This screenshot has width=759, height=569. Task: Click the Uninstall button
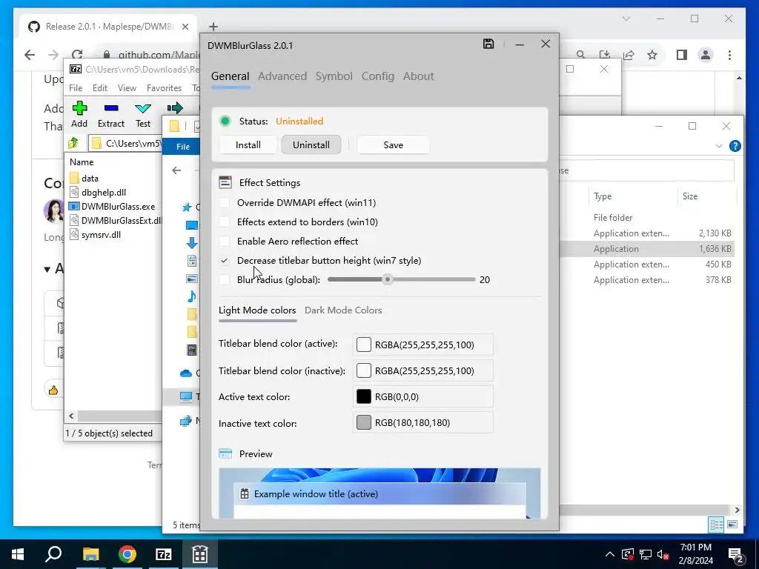(x=311, y=144)
